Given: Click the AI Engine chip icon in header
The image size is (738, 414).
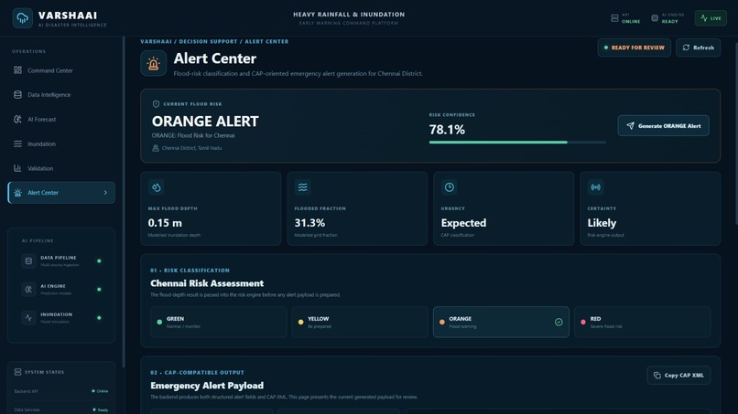Looking at the screenshot, I should pos(655,18).
